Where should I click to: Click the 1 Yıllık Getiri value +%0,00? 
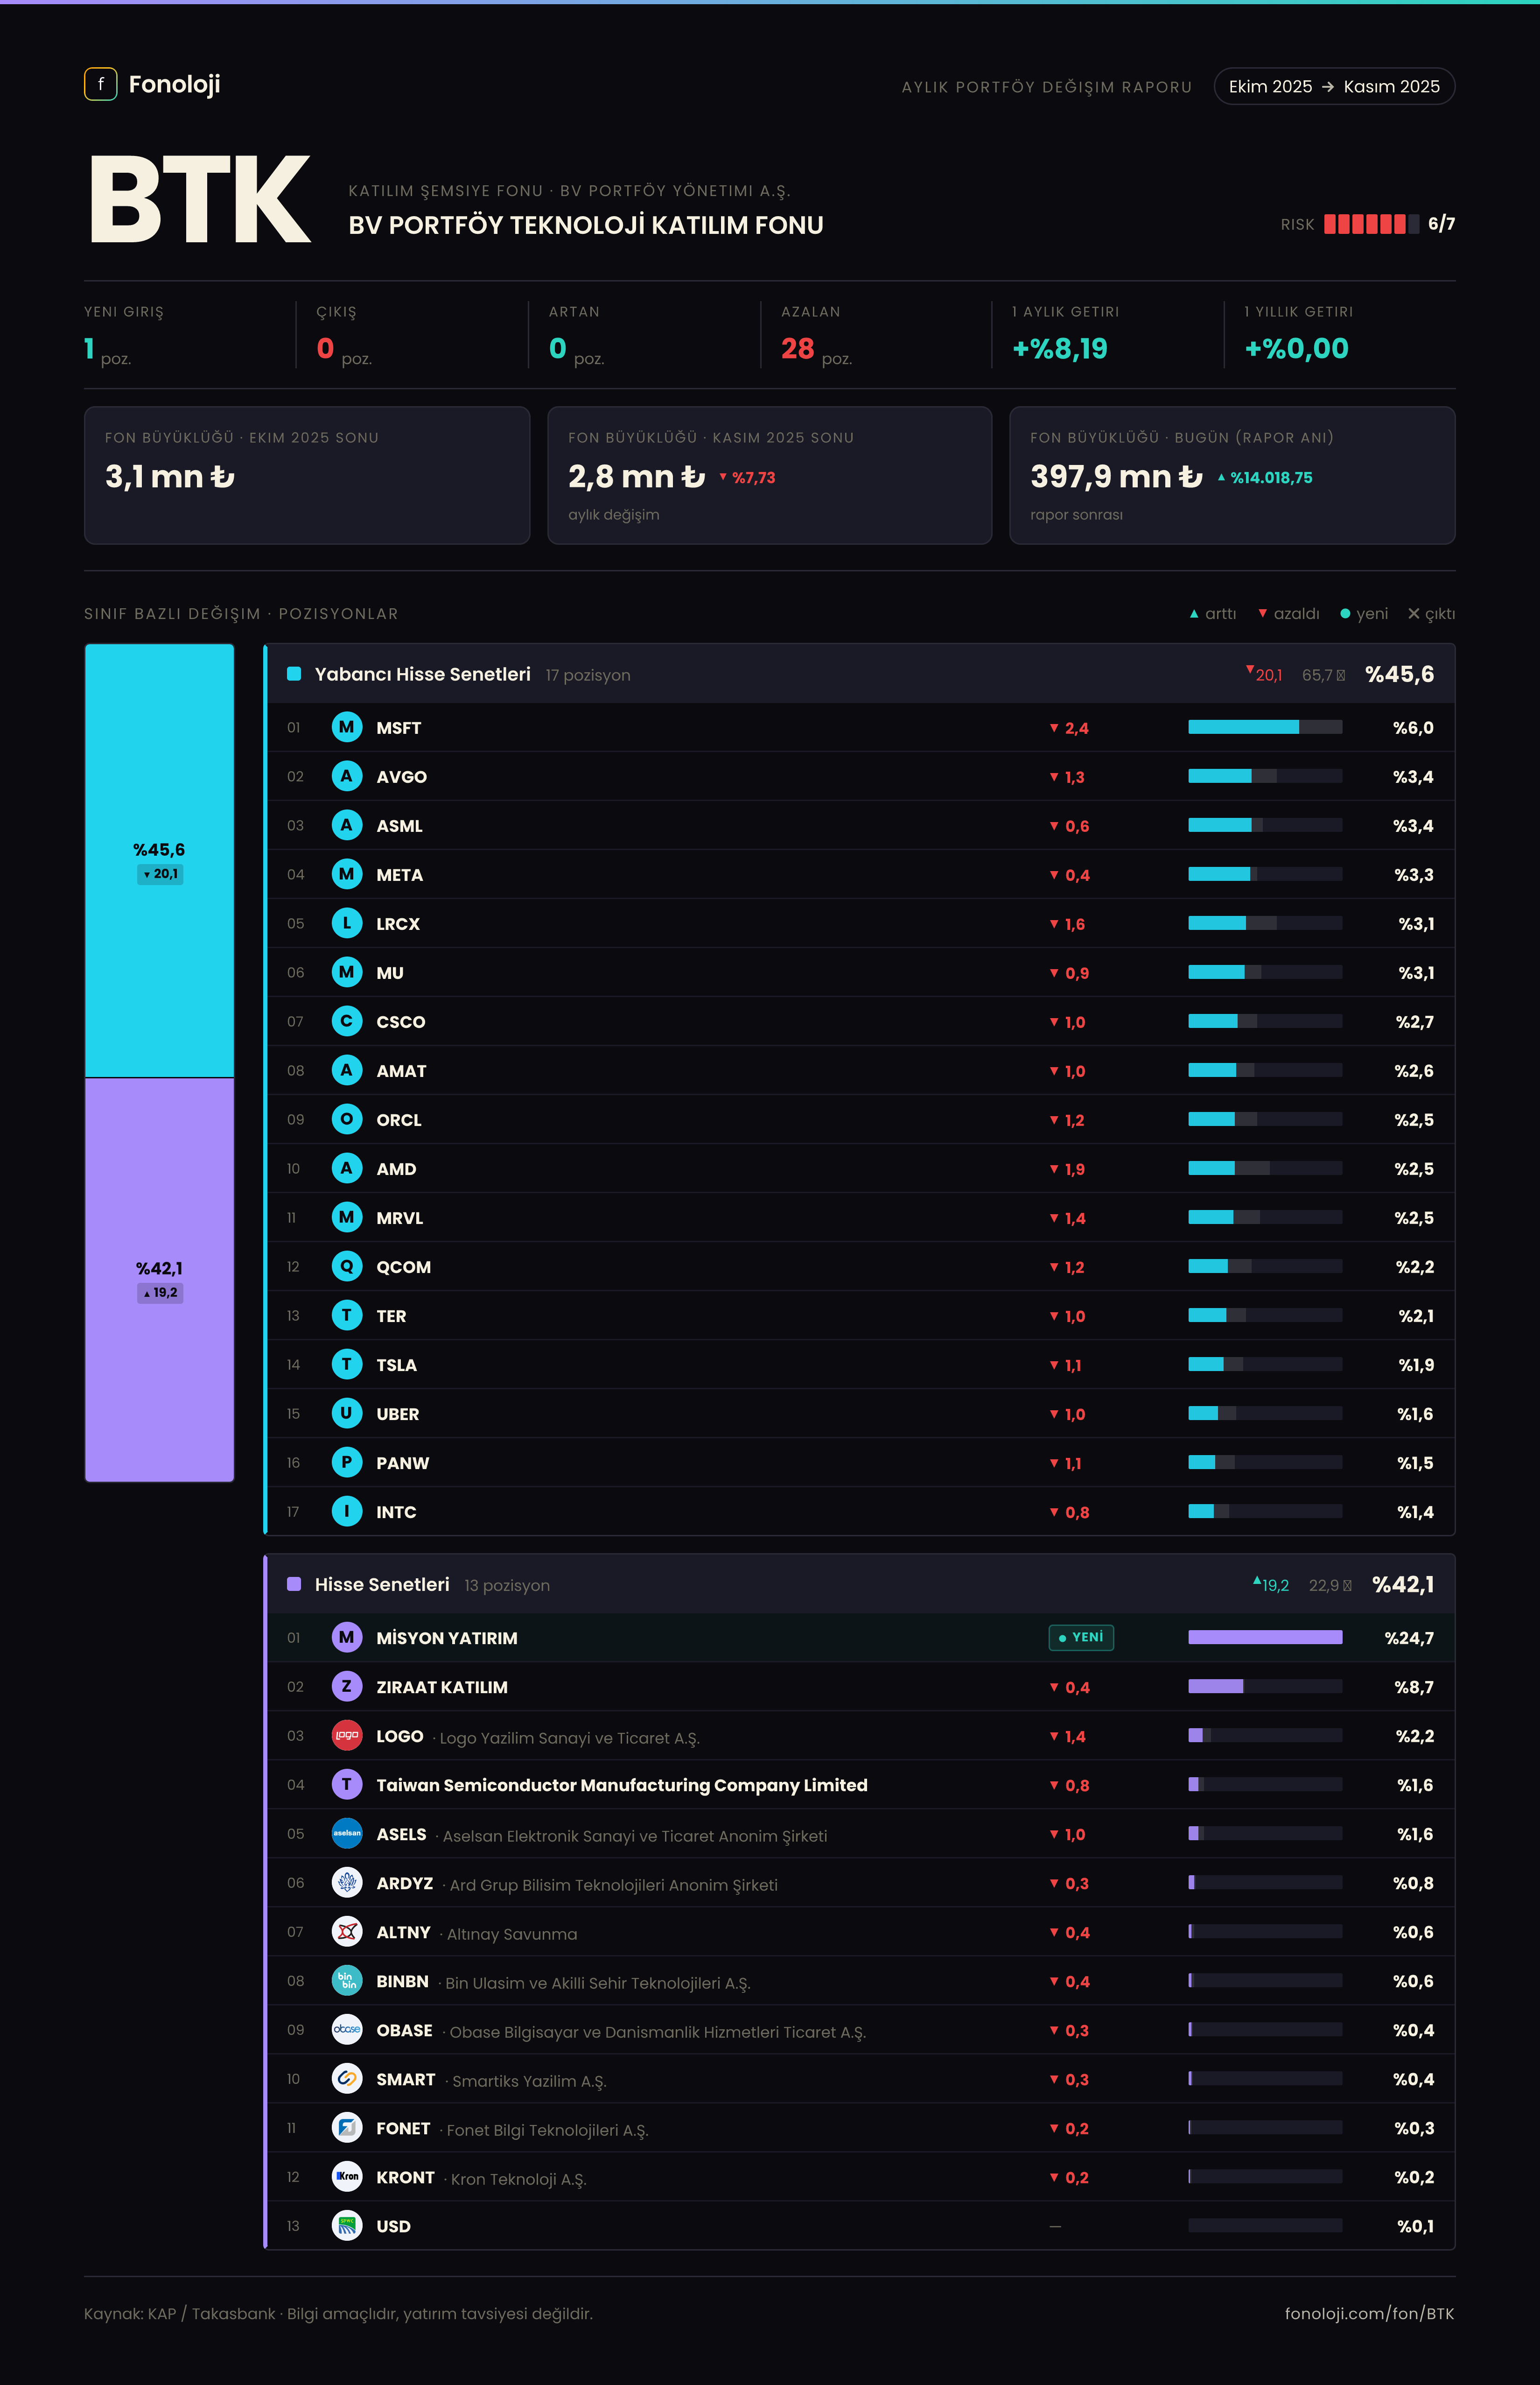[x=1296, y=349]
